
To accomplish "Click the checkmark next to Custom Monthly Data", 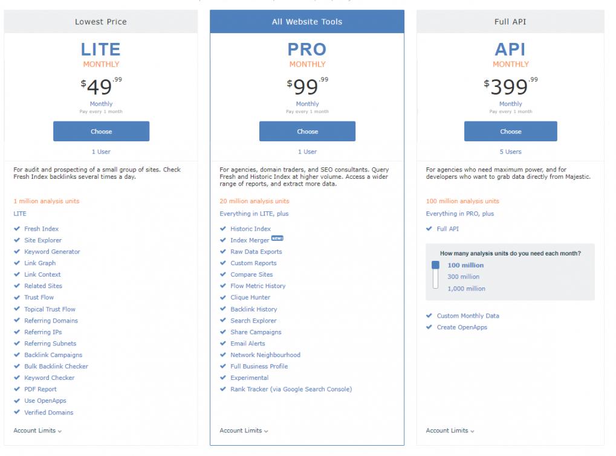I will click(429, 316).
